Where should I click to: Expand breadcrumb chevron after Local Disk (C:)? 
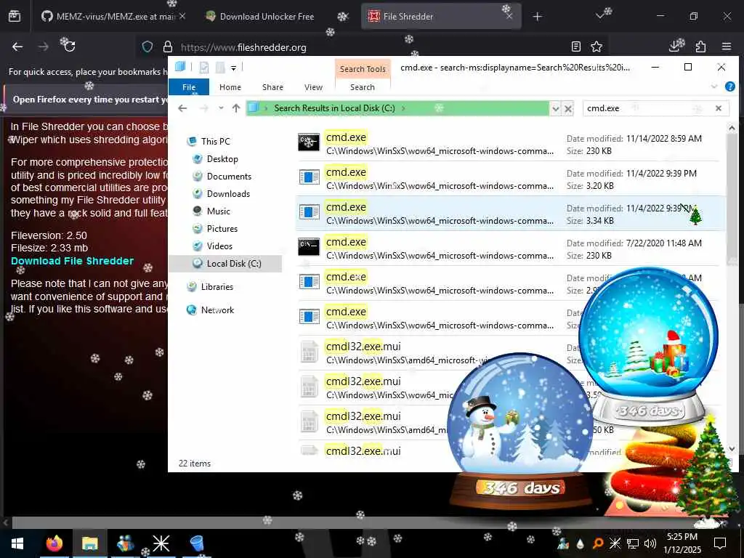coord(403,108)
